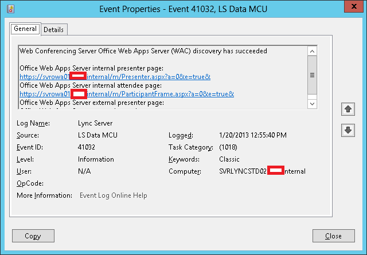The height and width of the screenshot is (255, 367).
Task: Click the description scrollbar thumb
Action: 313,74
